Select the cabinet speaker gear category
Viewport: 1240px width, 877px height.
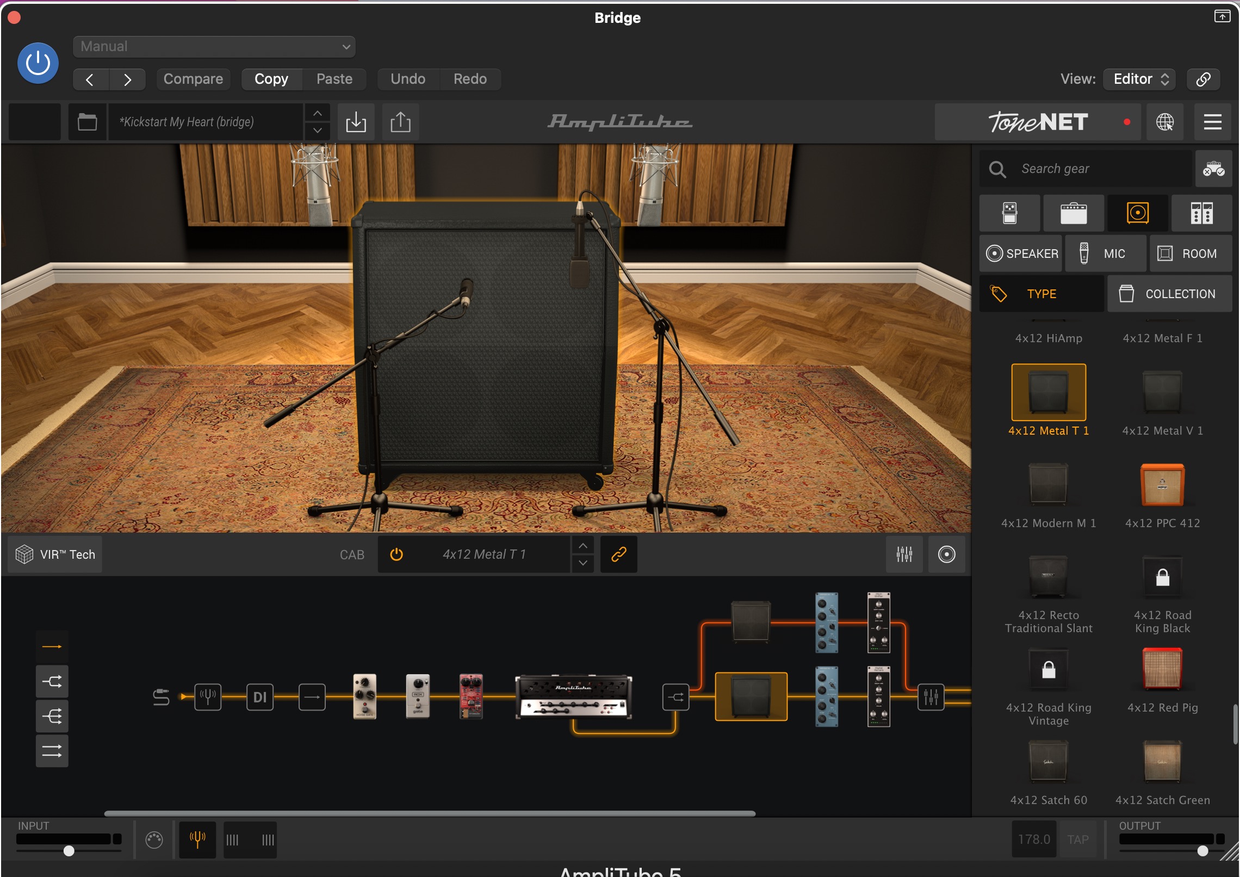coord(1138,213)
